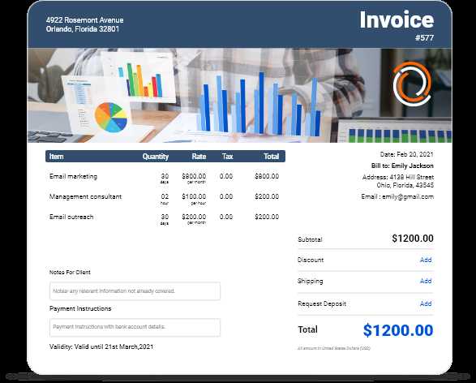Click the Notes For Client input field
The height and width of the screenshot is (383, 476).
click(x=135, y=291)
